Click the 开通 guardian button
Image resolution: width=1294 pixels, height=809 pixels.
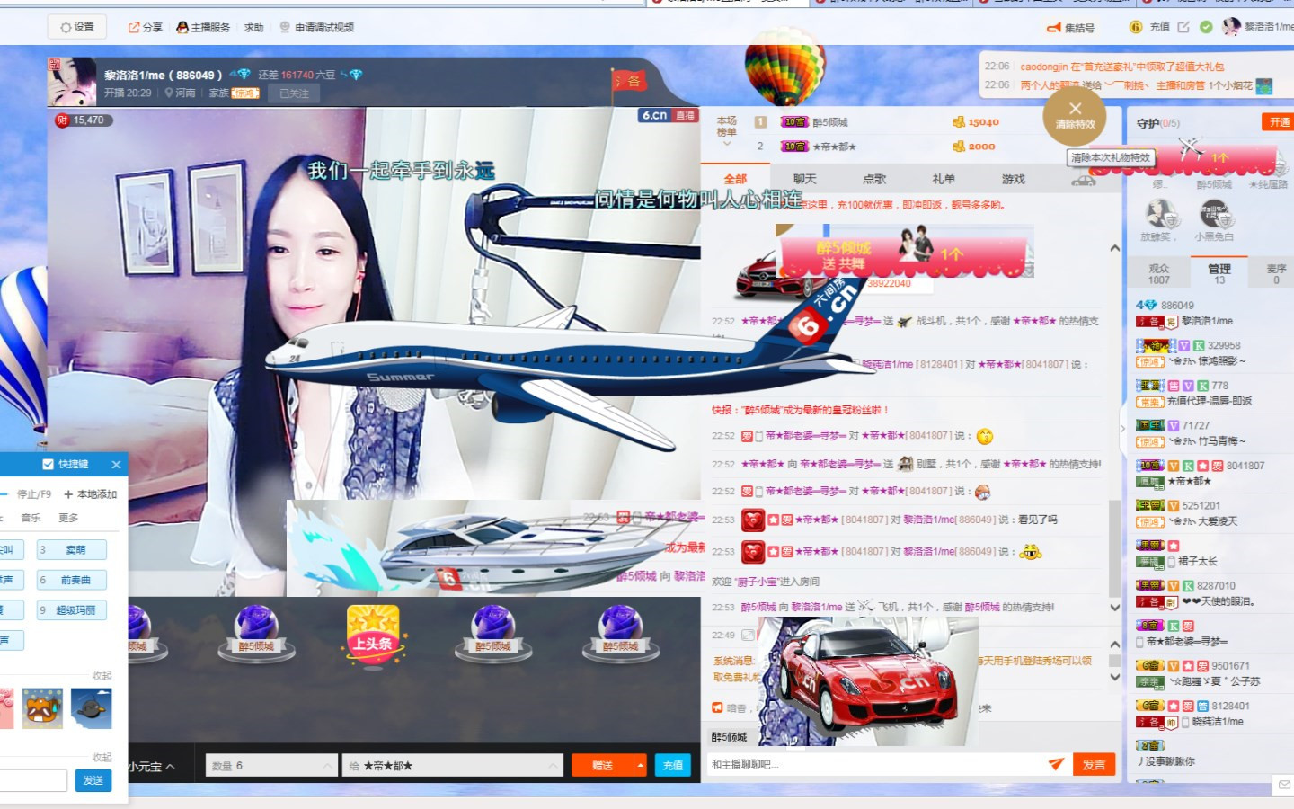click(1279, 122)
